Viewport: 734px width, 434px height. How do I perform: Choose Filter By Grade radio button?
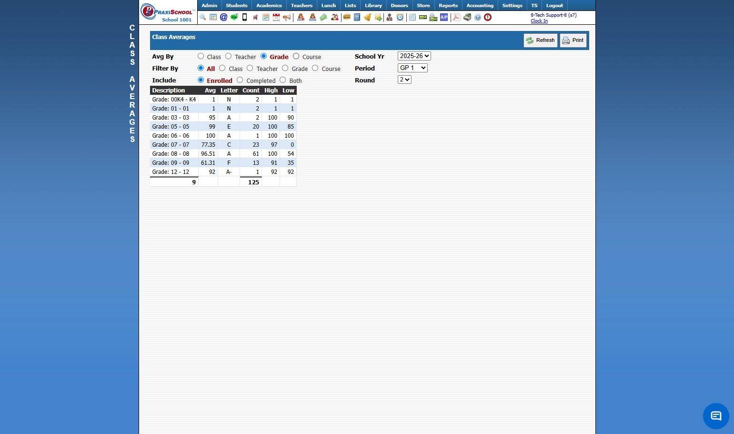coord(285,68)
